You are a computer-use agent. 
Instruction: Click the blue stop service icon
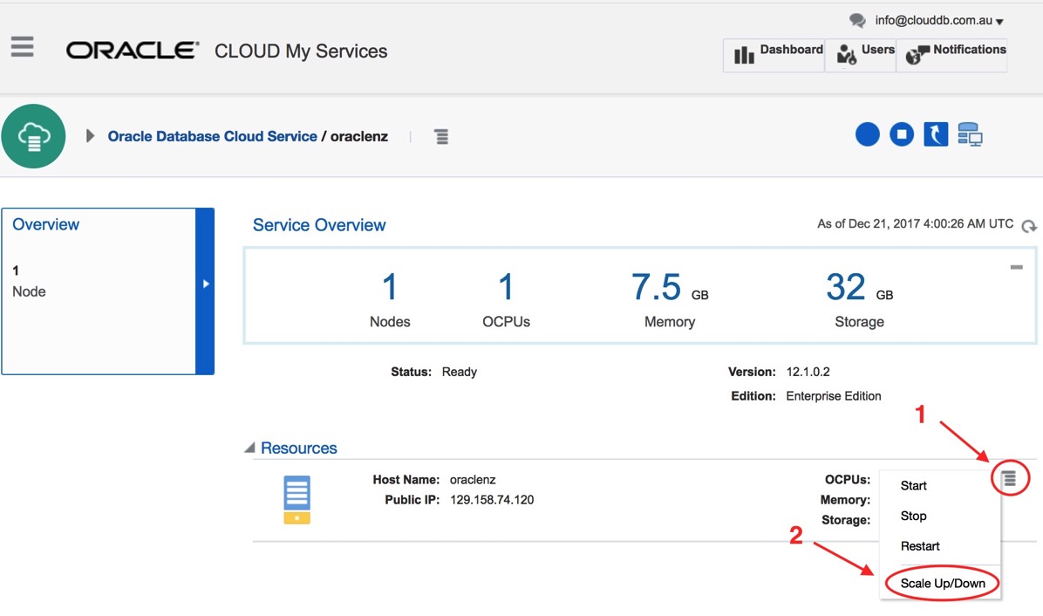pos(902,134)
